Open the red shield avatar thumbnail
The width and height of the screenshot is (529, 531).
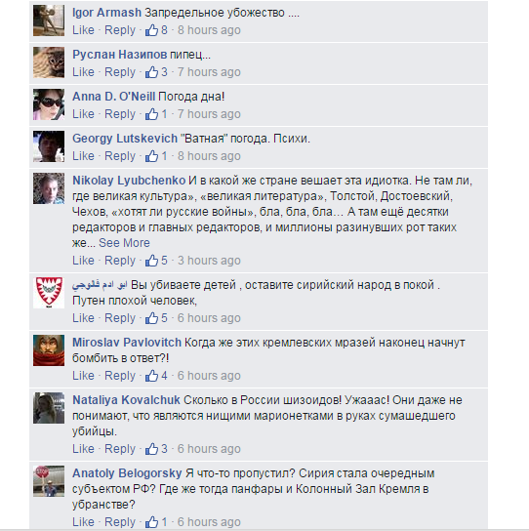click(x=49, y=293)
